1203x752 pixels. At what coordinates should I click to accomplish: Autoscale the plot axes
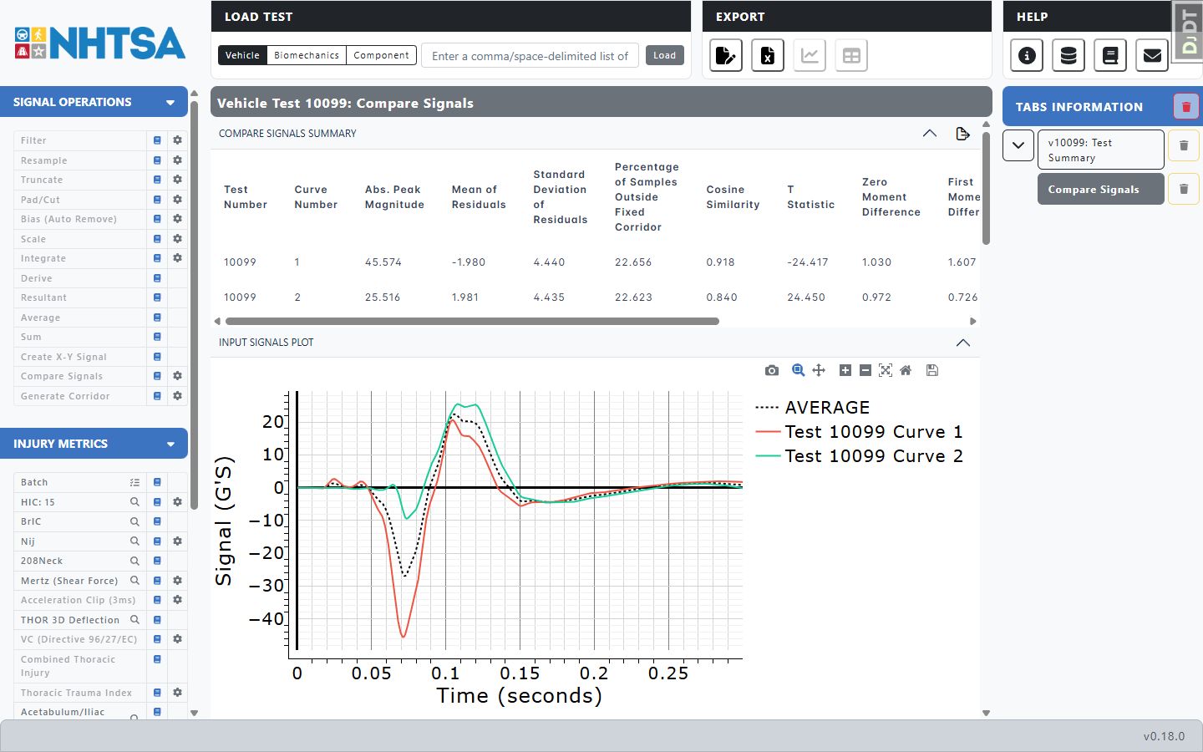pyautogui.click(x=886, y=370)
